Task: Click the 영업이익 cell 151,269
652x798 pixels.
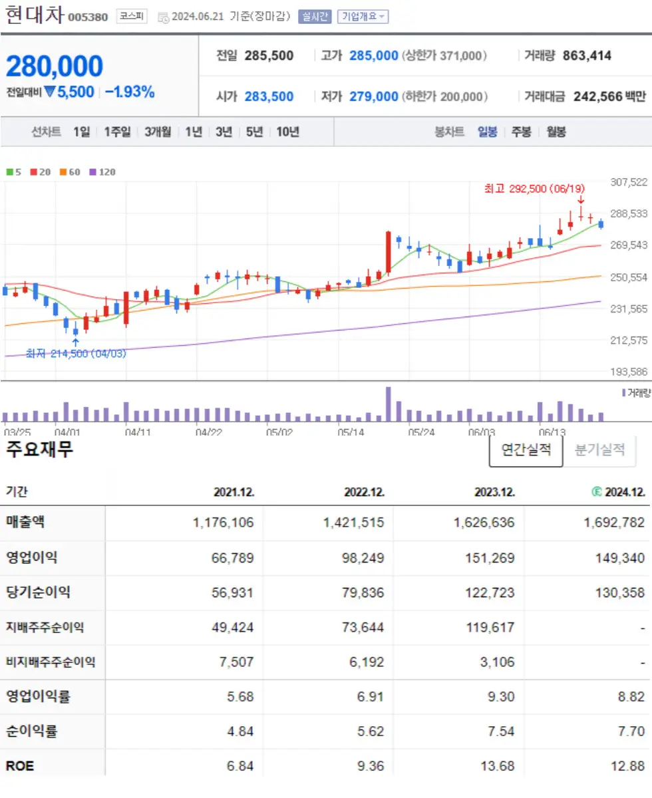Action: tap(489, 557)
